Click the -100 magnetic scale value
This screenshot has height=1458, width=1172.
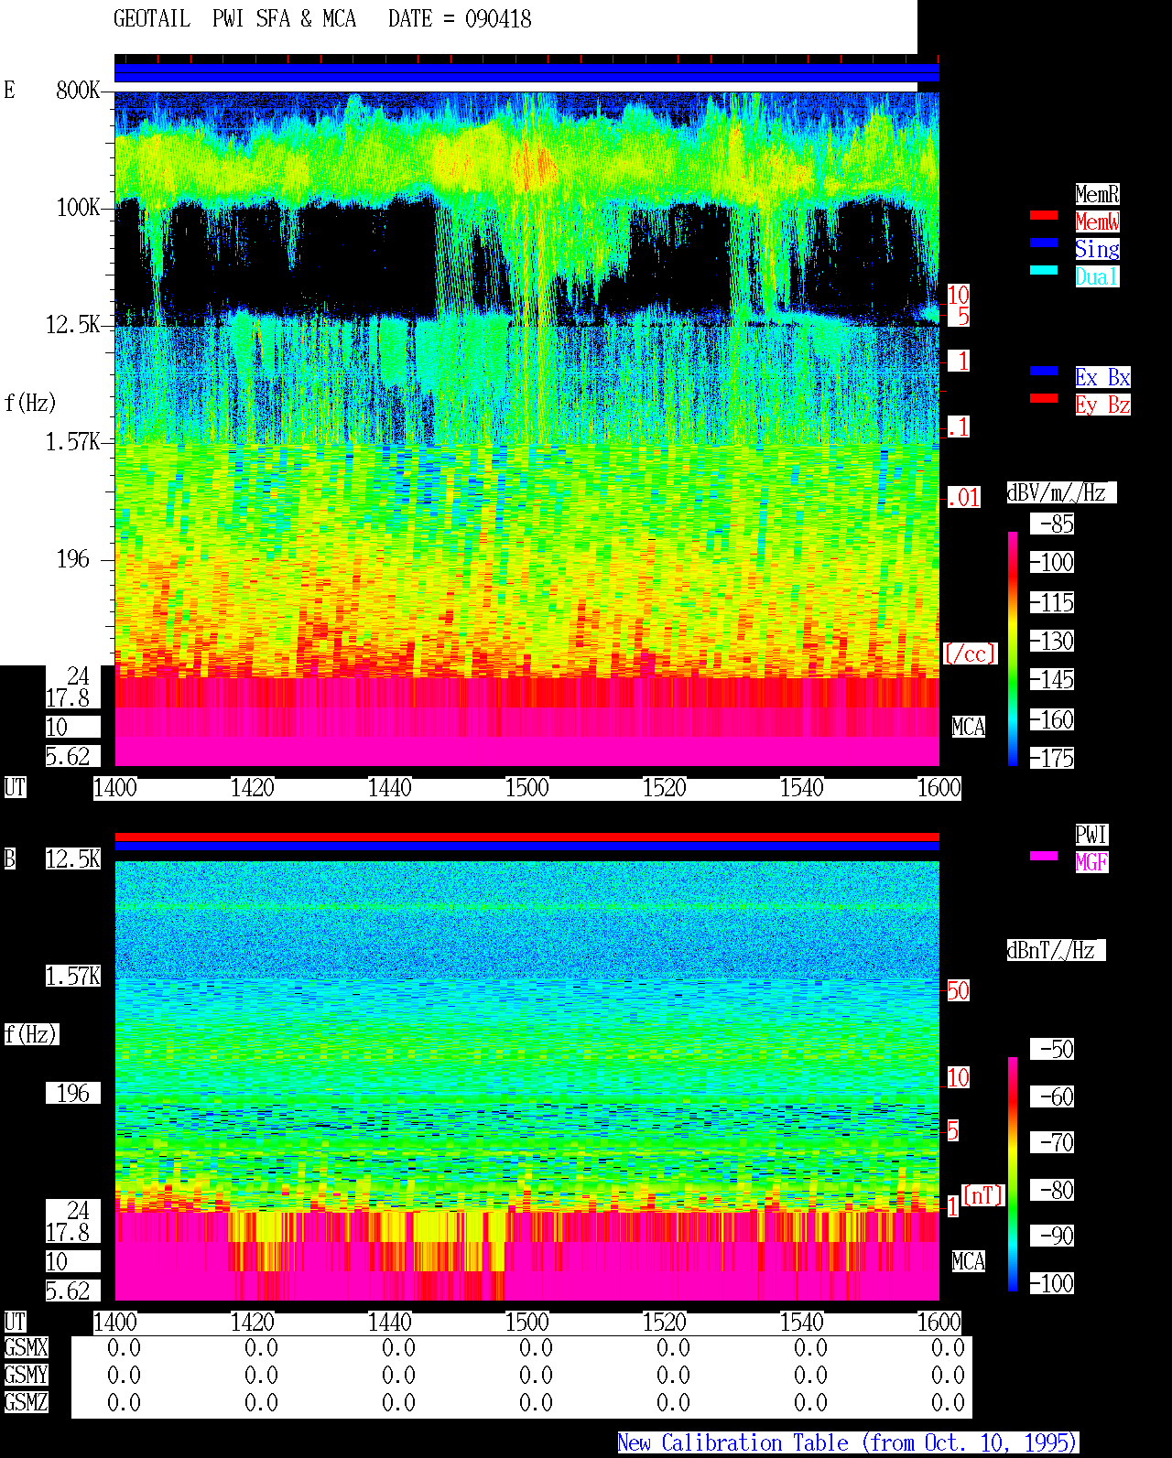[1052, 1283]
